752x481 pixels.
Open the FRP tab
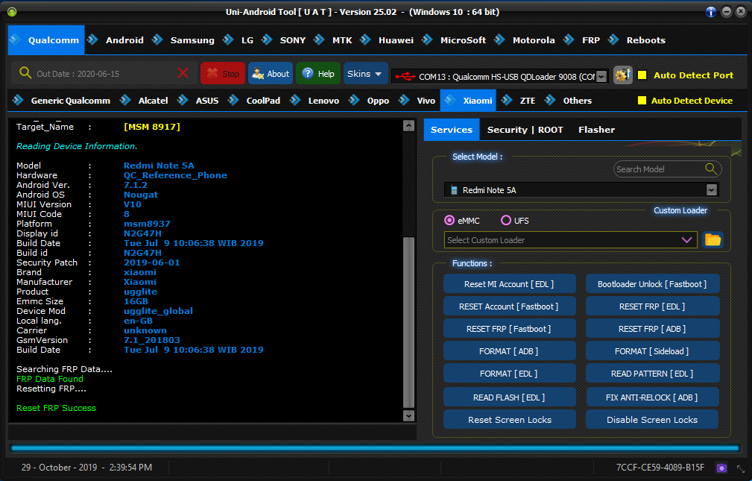591,40
